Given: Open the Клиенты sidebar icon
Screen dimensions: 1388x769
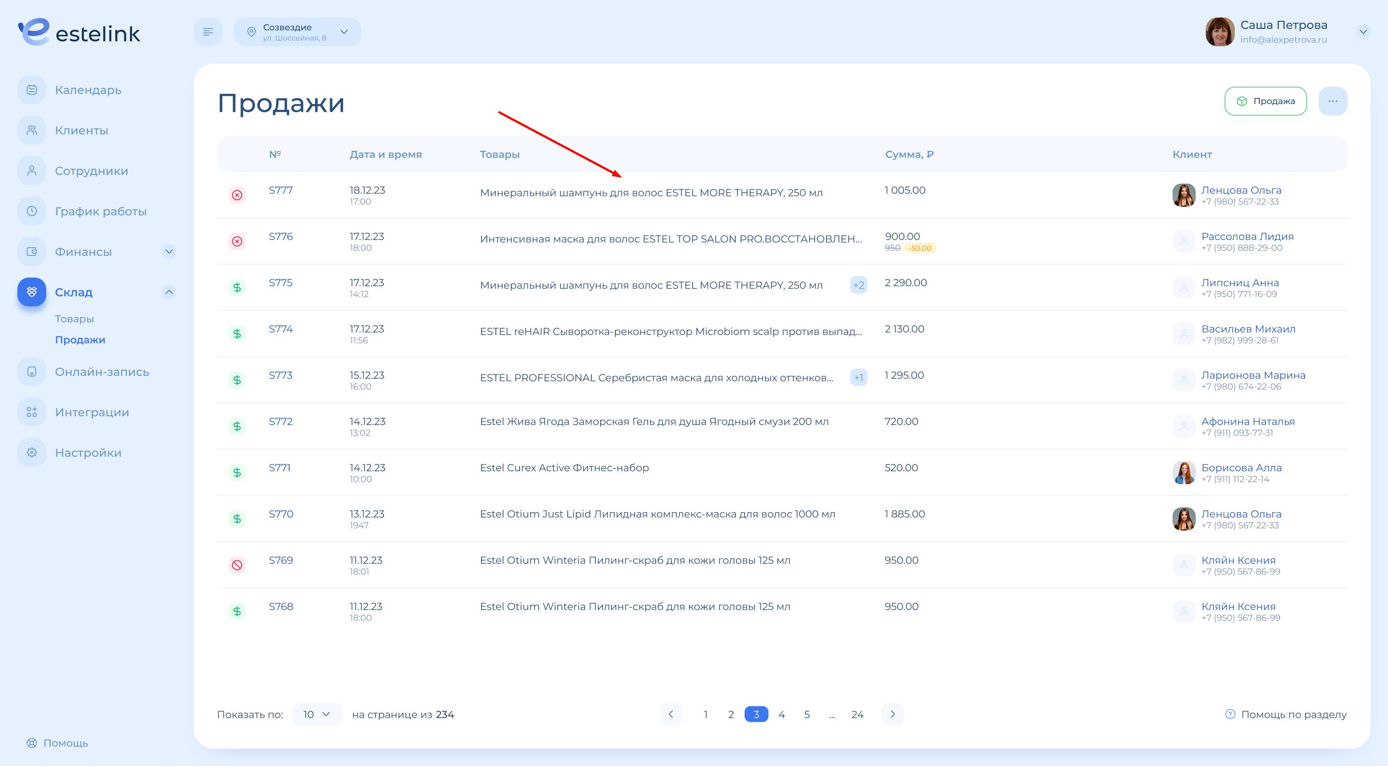Looking at the screenshot, I should point(32,130).
